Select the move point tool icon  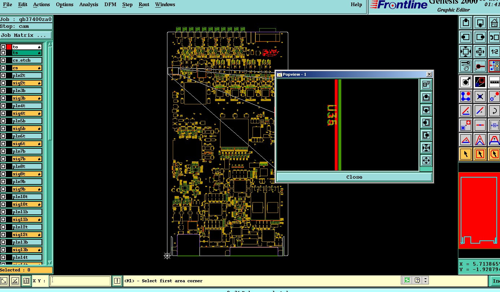click(494, 96)
